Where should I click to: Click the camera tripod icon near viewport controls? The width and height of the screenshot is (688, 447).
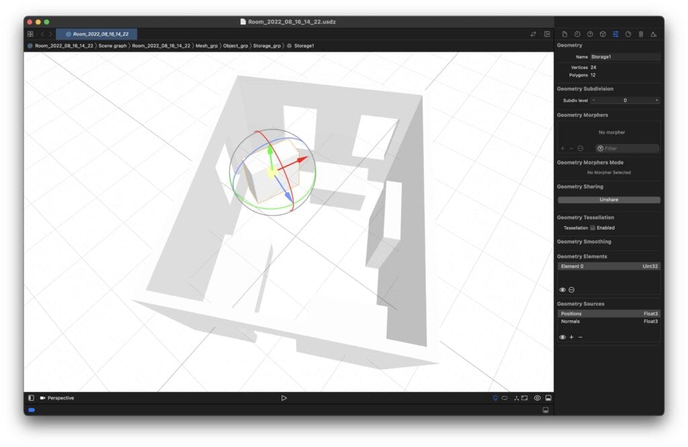(x=517, y=397)
